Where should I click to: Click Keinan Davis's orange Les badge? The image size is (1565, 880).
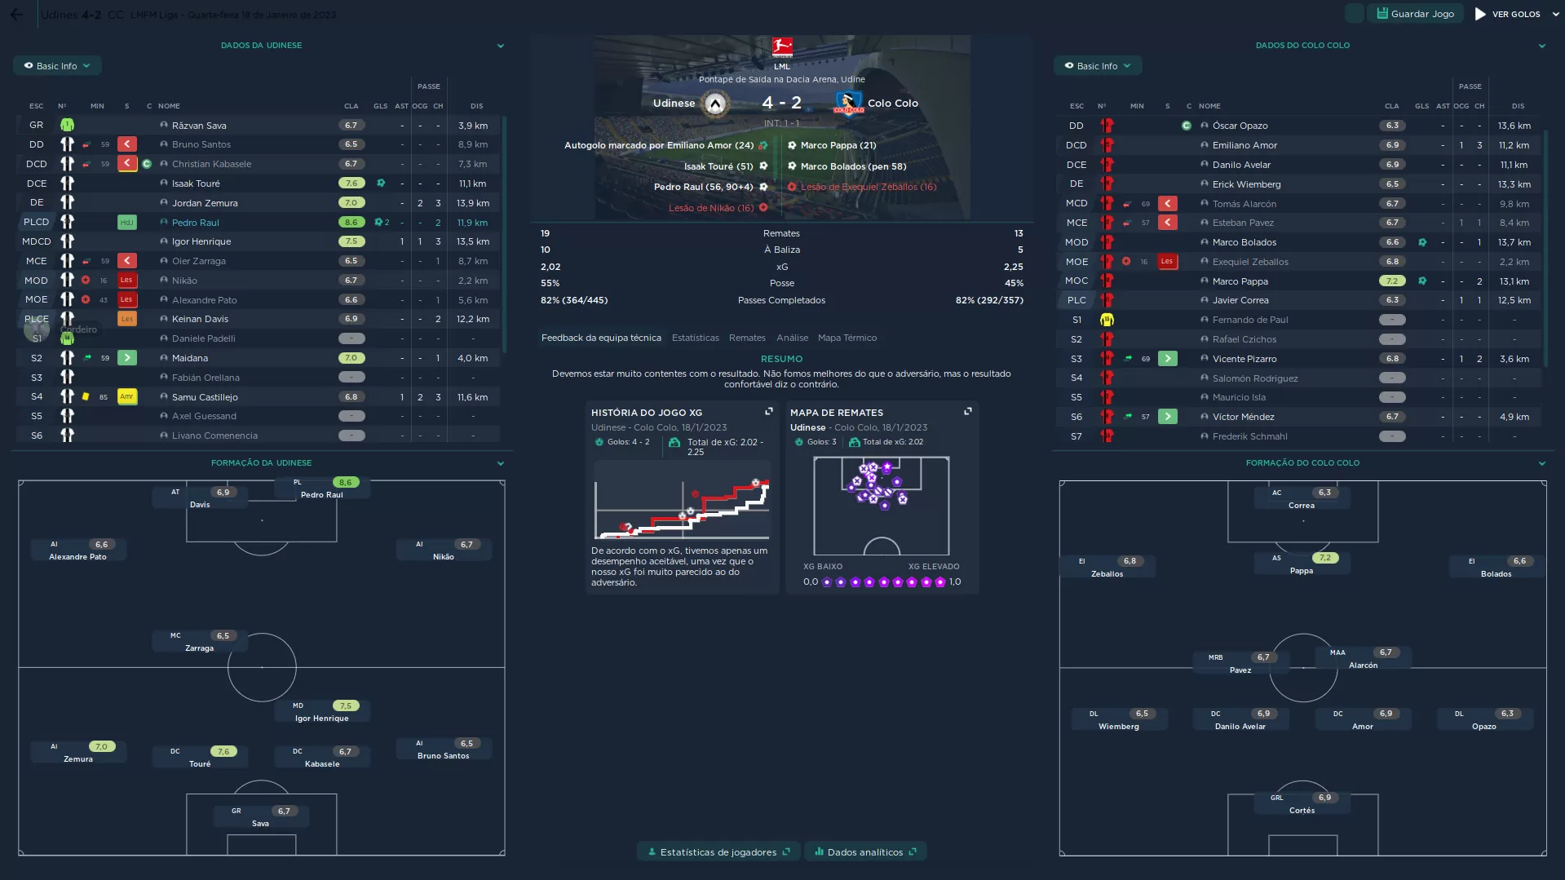126,319
